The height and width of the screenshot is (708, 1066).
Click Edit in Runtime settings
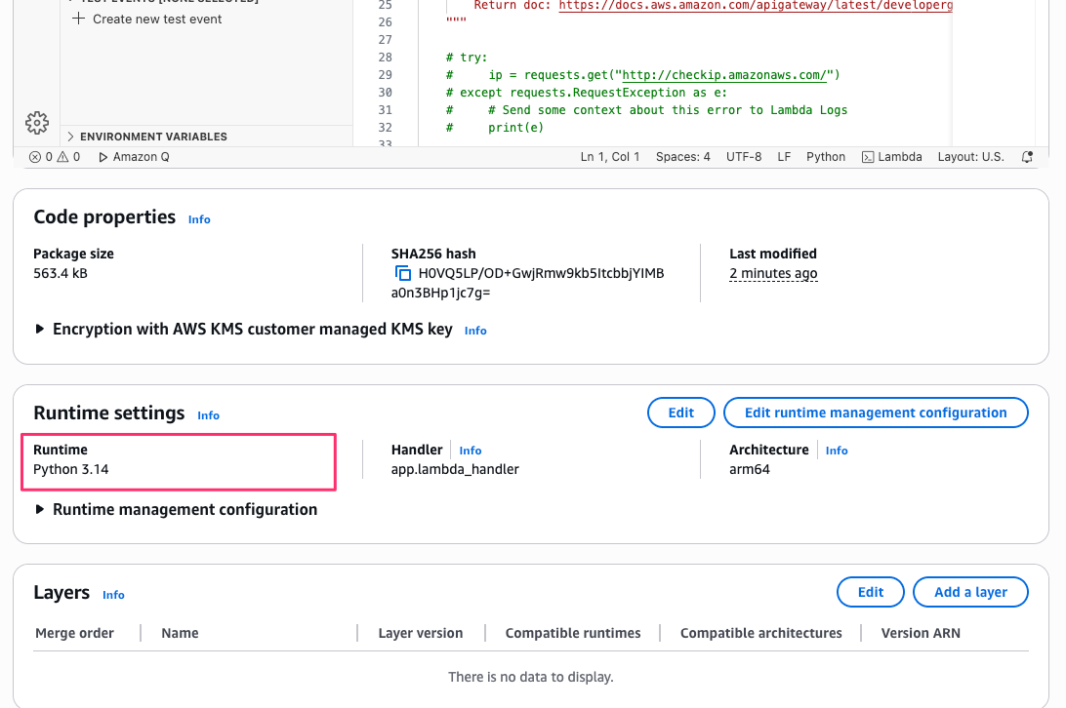680,413
